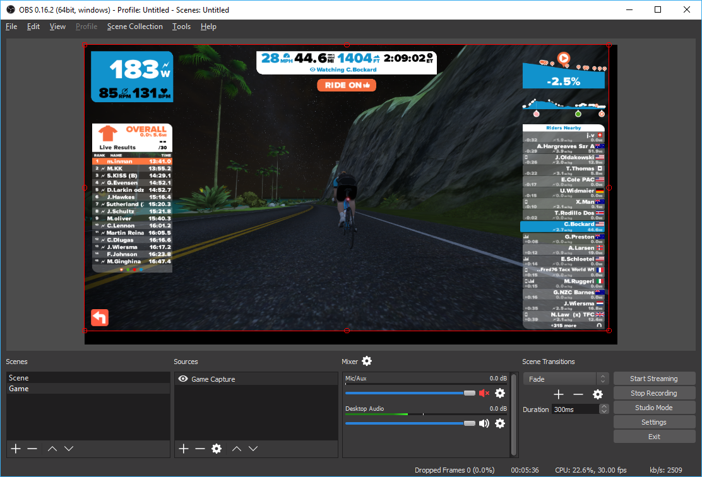Image resolution: width=702 pixels, height=477 pixels.
Task: Add a new source with the plus icon
Action: [x=184, y=449]
